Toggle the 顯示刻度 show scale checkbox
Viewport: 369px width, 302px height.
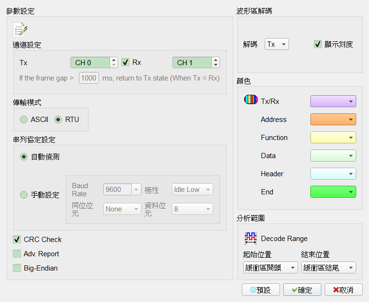(x=318, y=44)
